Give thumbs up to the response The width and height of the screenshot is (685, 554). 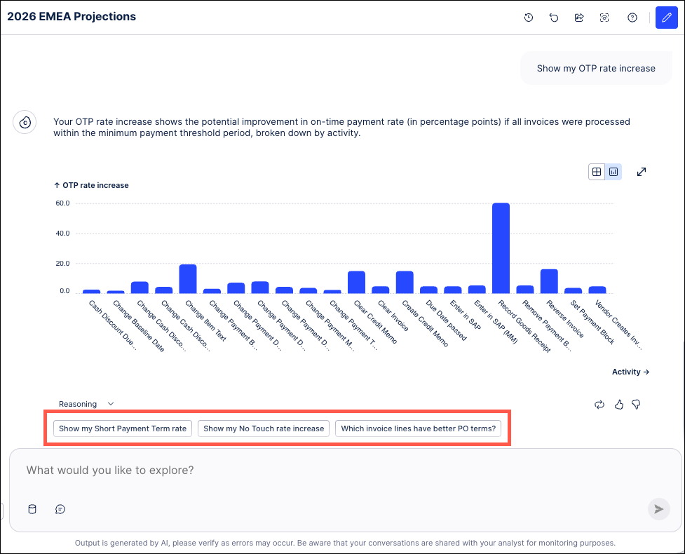click(618, 404)
